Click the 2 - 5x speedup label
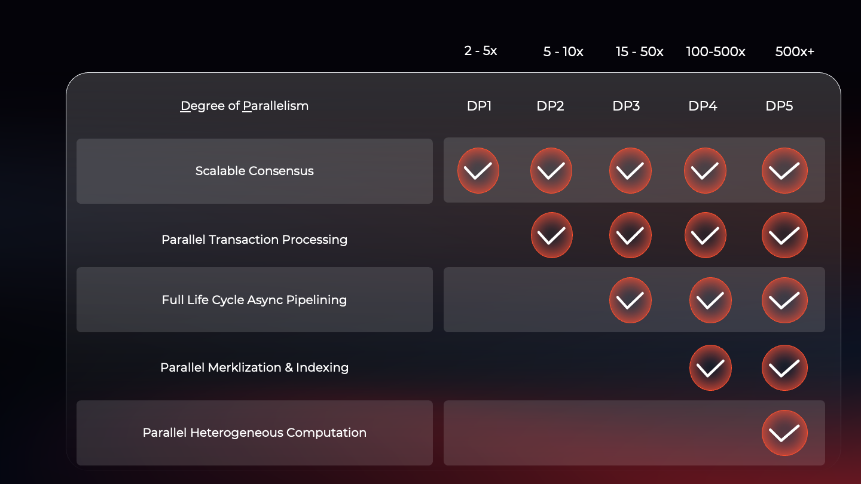Screen dimensions: 861x484 point(481,51)
